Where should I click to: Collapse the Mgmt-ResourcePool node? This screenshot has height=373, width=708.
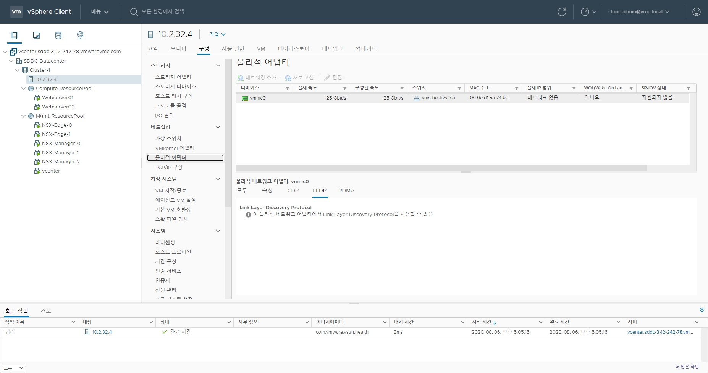(23, 116)
